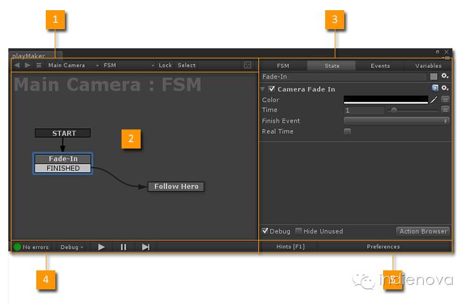Open the Main Camera object dropdown
469x304 pixels.
(73, 65)
